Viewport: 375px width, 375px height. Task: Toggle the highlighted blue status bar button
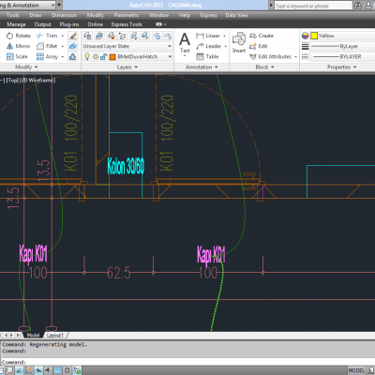tap(57, 370)
